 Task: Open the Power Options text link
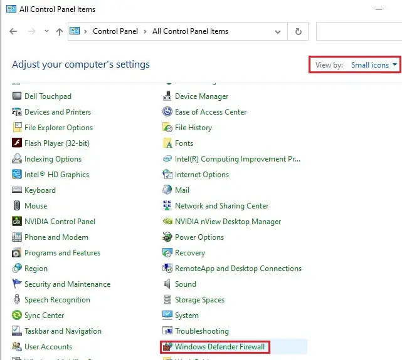[x=199, y=237]
